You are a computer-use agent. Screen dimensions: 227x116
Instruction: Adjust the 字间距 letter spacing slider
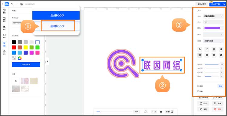pos(212,68)
